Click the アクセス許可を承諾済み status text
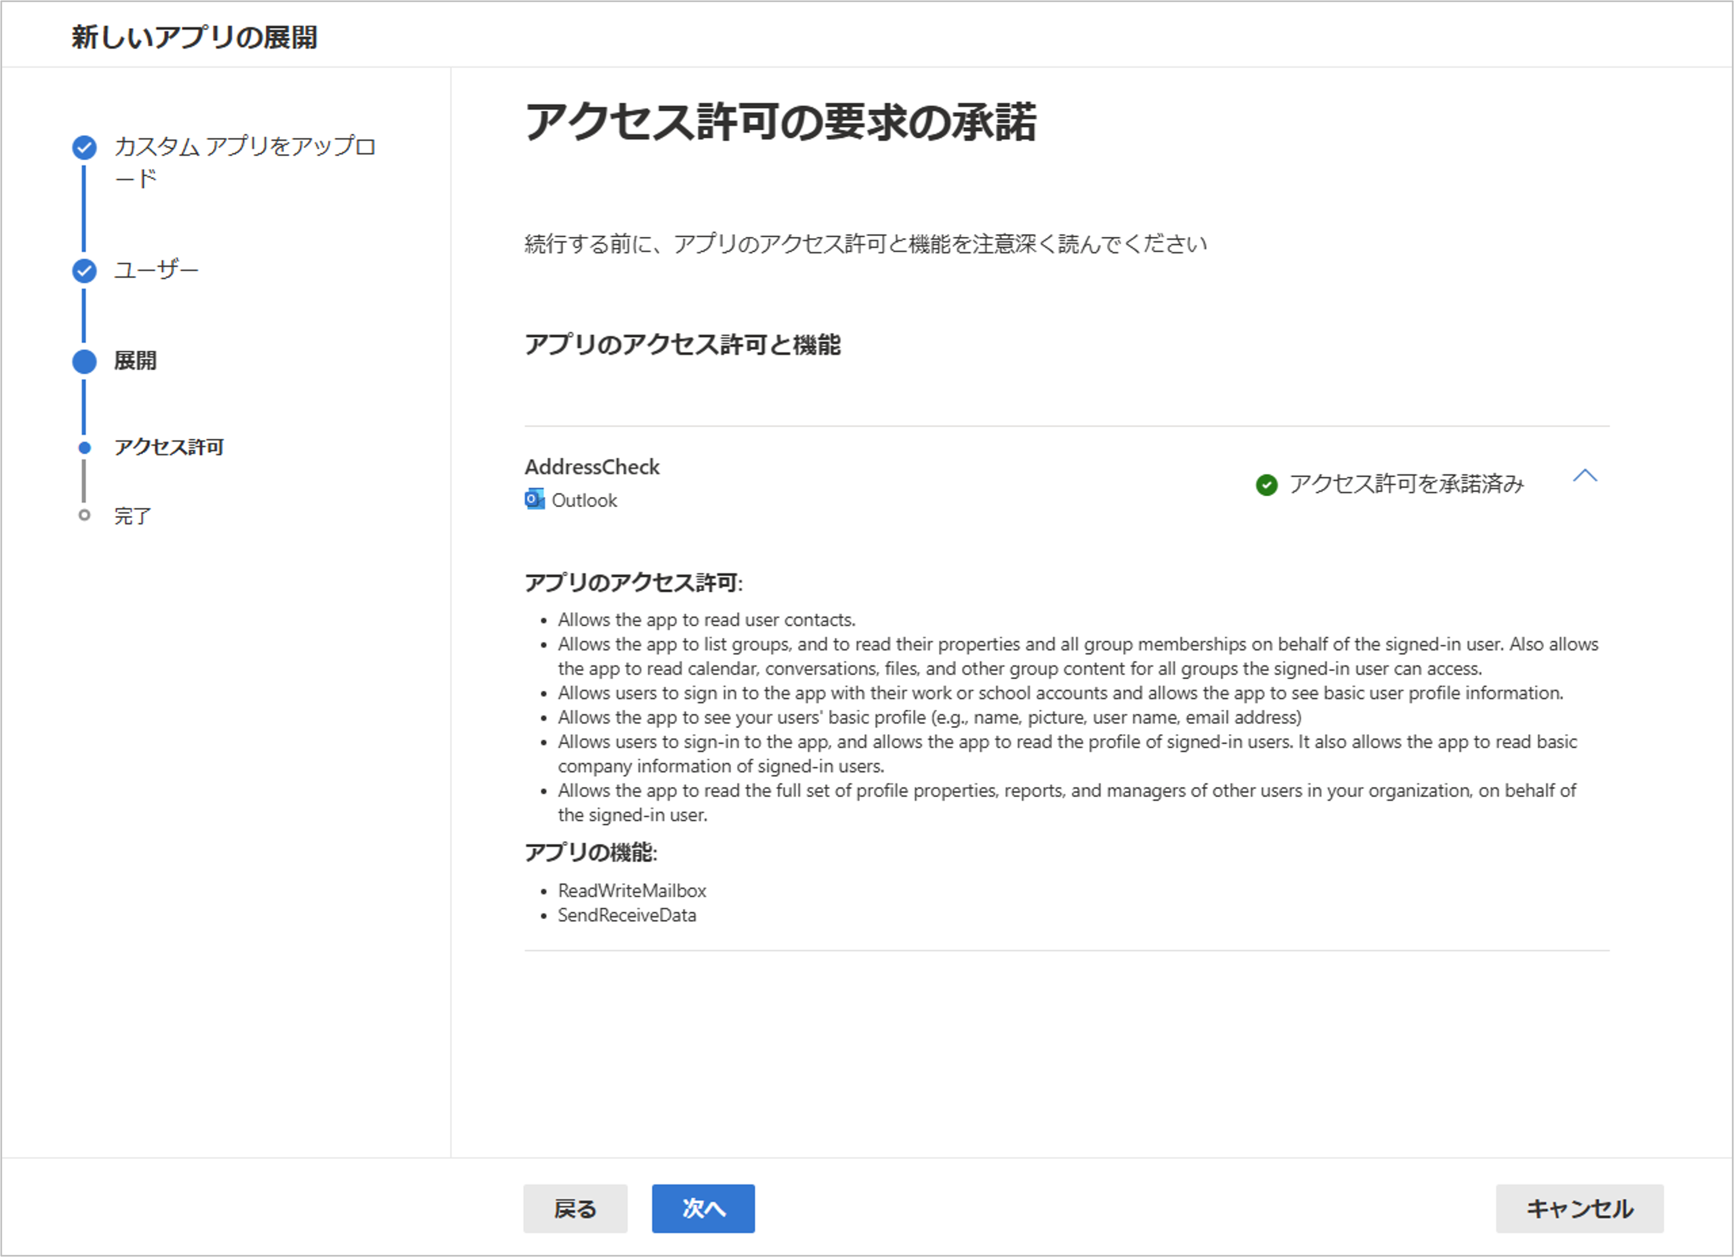This screenshot has width=1734, height=1257. click(1406, 484)
